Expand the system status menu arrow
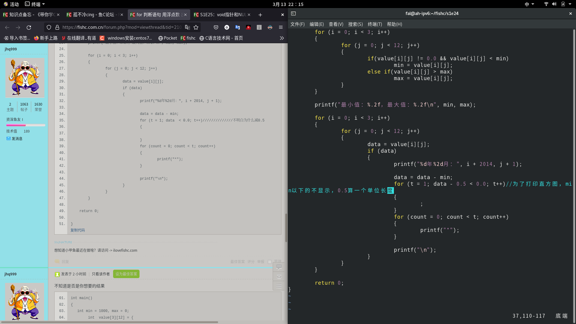The image size is (576, 324). click(x=570, y=4)
